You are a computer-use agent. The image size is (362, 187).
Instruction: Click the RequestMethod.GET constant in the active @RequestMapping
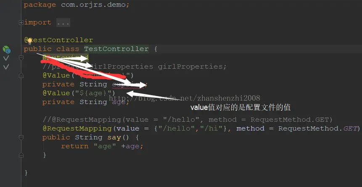[x=317, y=128]
